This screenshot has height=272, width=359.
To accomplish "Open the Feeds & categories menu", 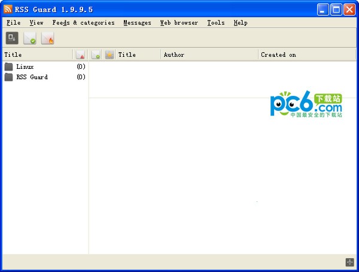I will (x=83, y=23).
